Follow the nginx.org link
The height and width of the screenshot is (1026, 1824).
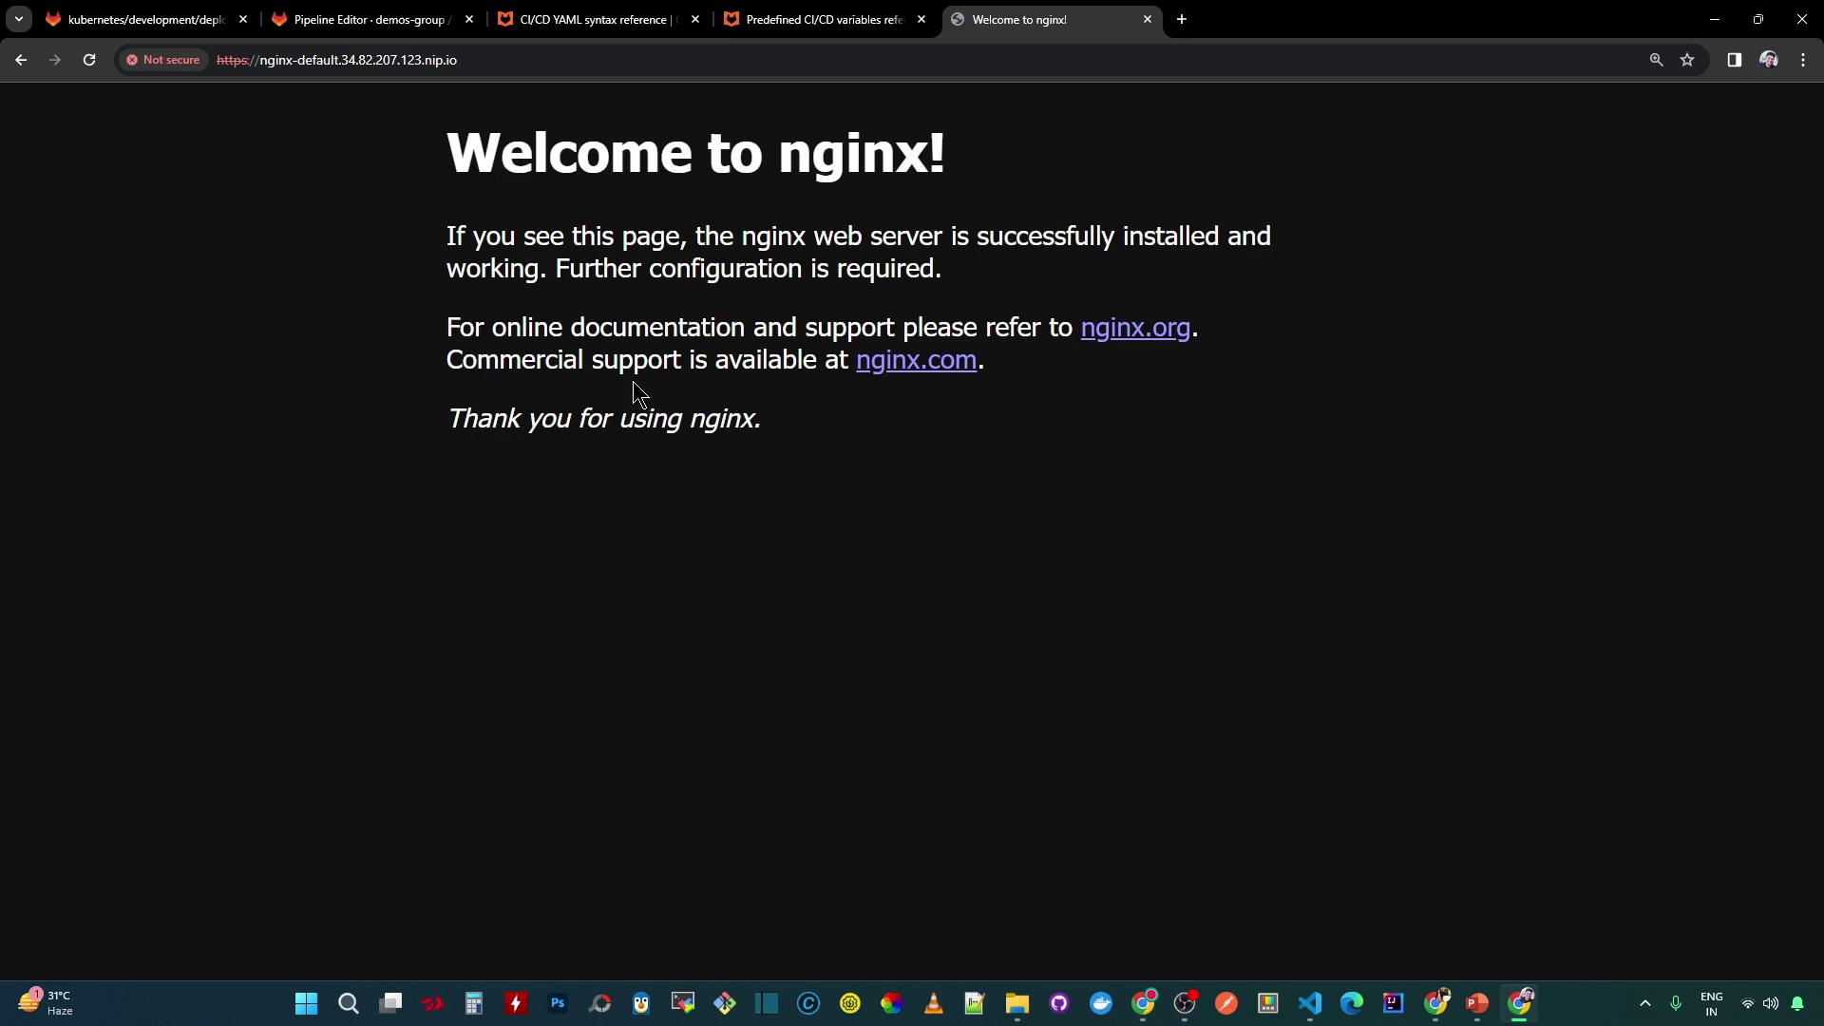1135,328
